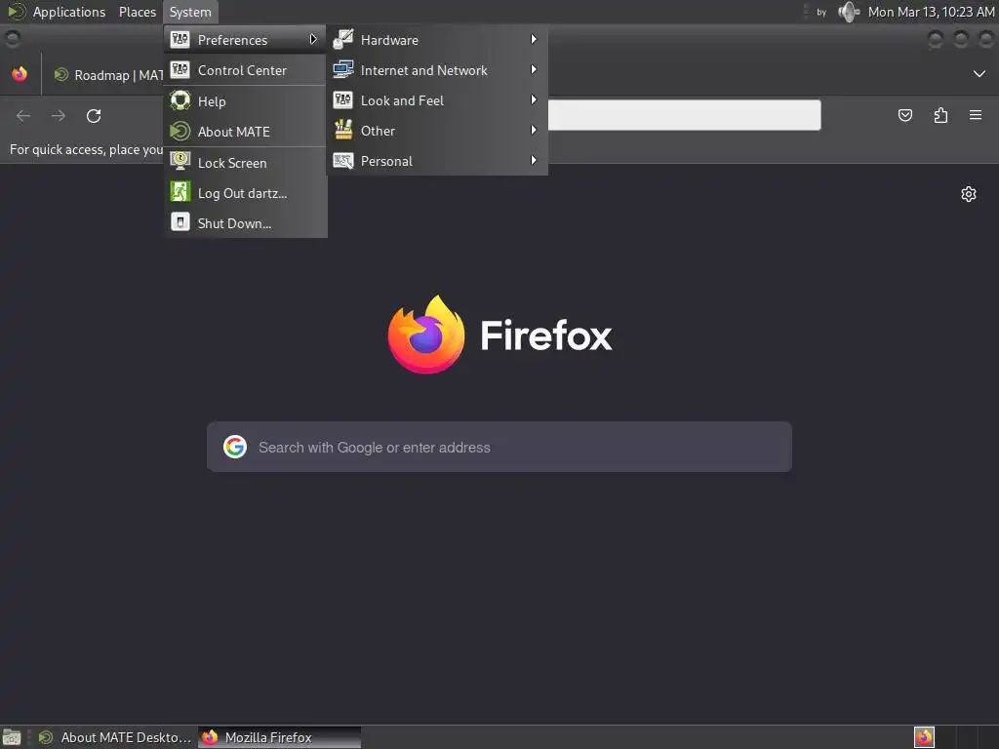Screen dimensions: 999x749
Task: Personalize new tab with gear icon
Action: 969,194
